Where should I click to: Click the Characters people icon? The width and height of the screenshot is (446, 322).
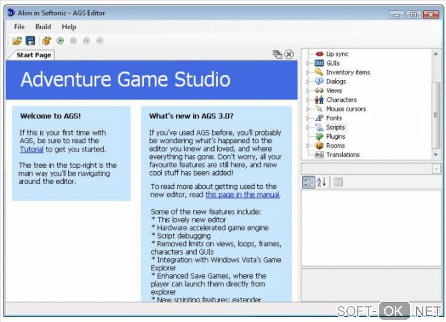point(319,100)
